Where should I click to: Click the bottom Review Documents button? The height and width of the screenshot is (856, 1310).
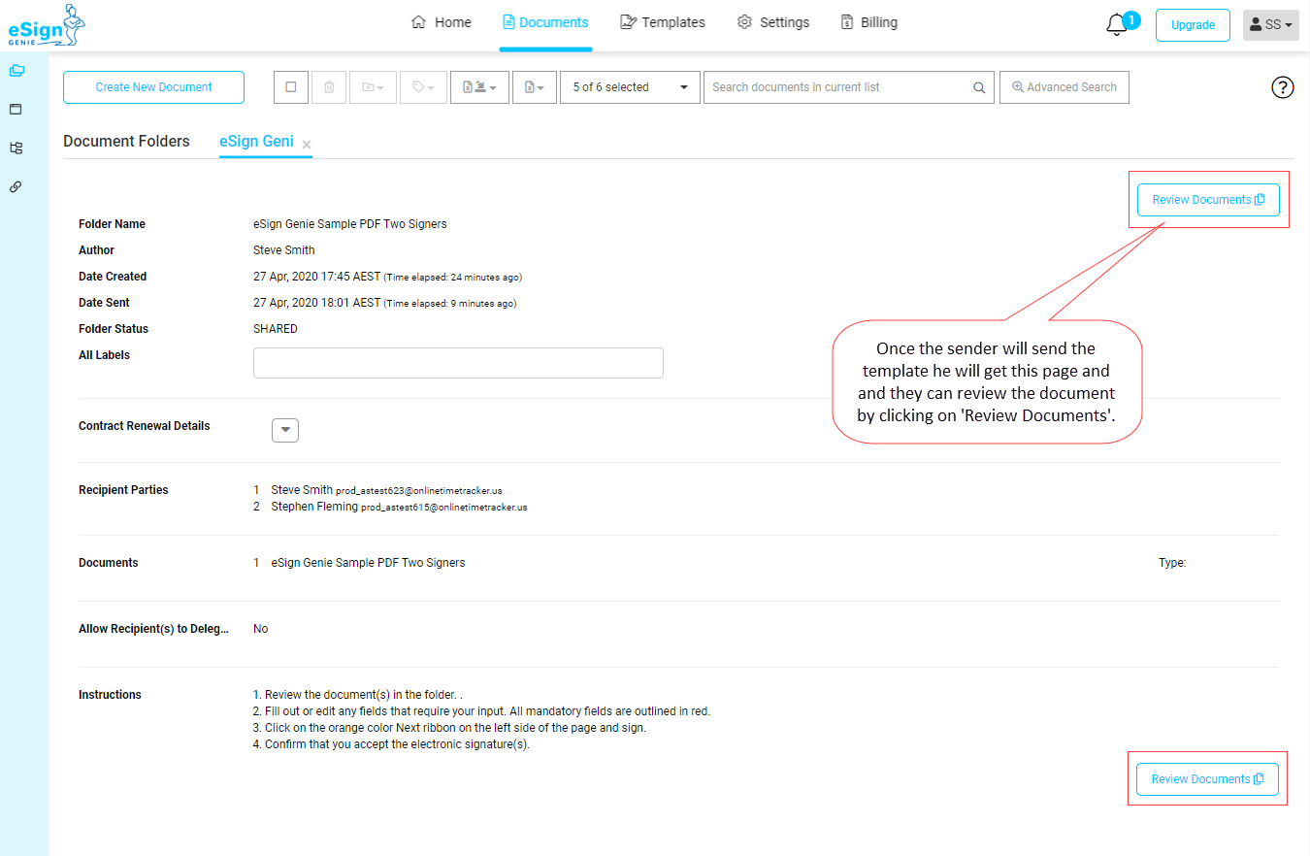1207,779
